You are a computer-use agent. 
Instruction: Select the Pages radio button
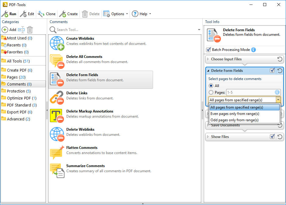pos(211,92)
